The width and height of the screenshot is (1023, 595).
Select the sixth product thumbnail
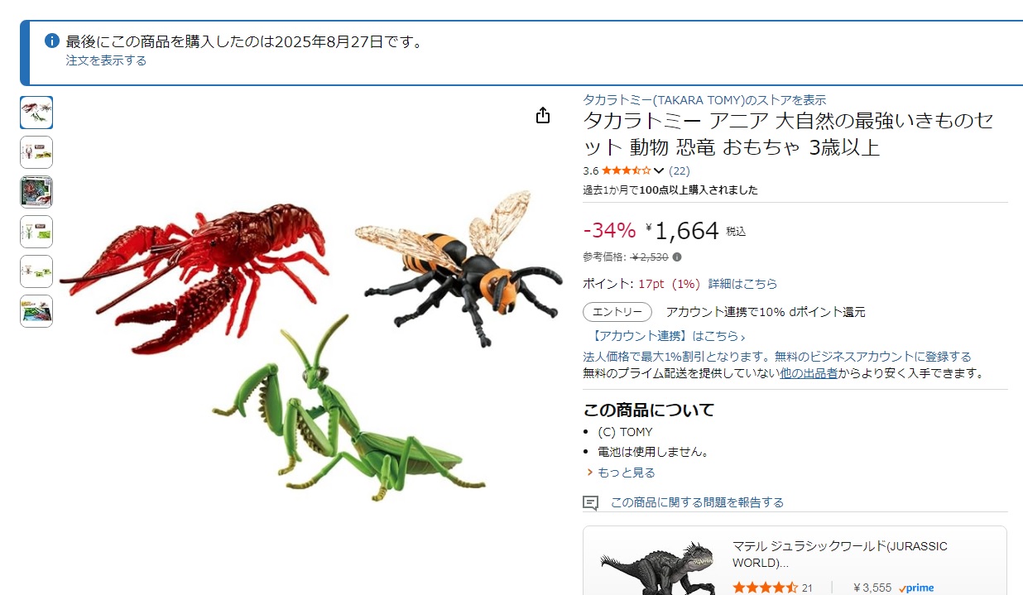click(x=36, y=311)
